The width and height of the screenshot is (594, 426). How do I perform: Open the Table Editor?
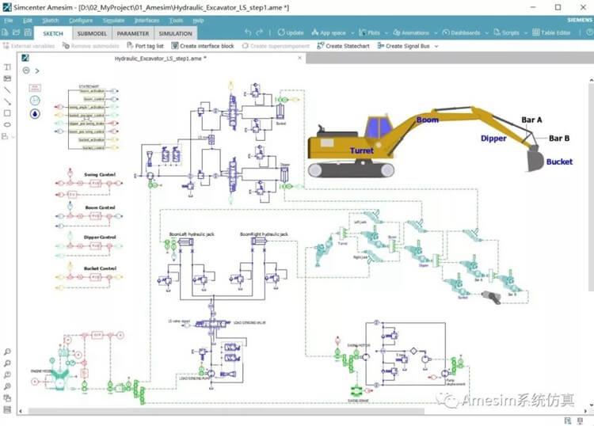(551, 32)
